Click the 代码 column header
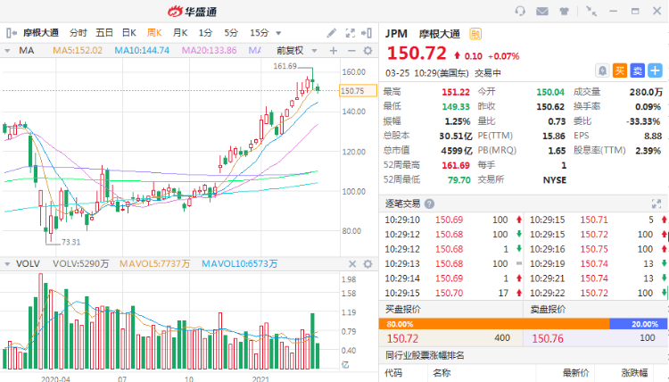Screen dimensions: 669x382 [x=393, y=373]
